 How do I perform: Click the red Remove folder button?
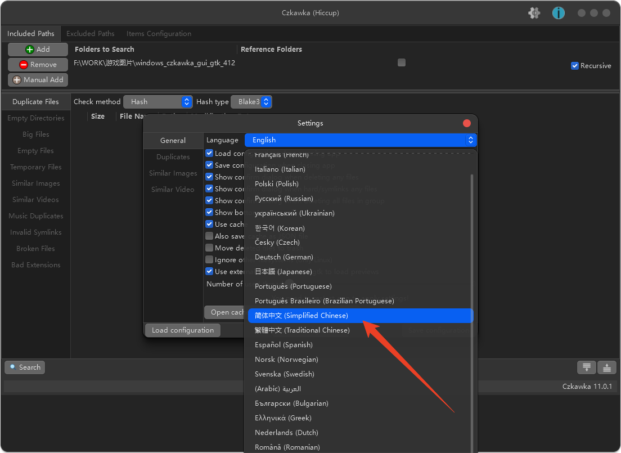point(38,65)
